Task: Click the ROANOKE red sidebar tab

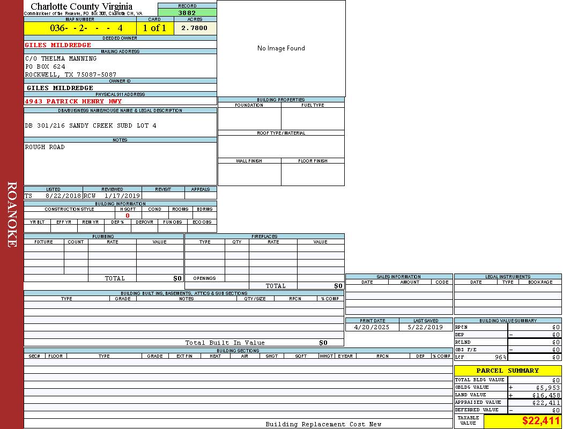Action: 12,214
